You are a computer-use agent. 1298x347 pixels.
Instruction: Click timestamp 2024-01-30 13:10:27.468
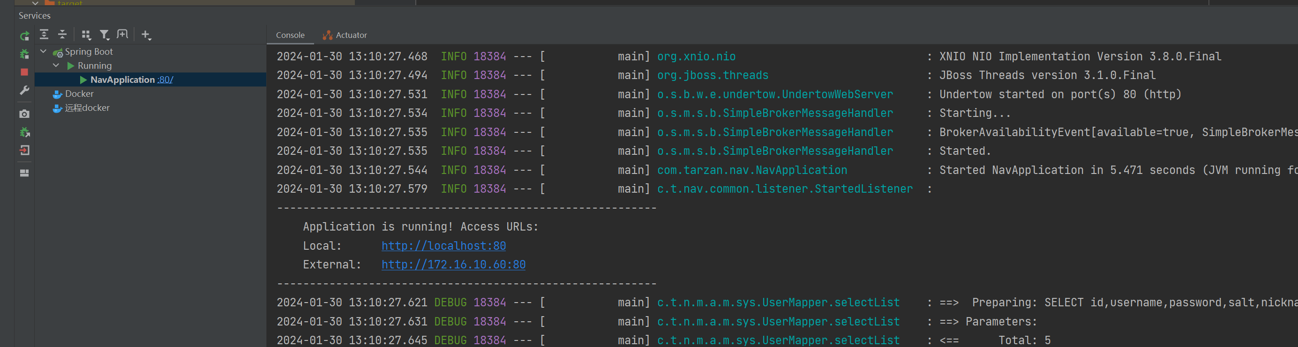coord(352,56)
